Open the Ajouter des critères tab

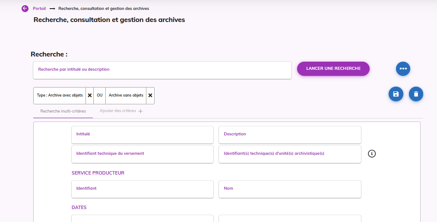click(x=121, y=111)
